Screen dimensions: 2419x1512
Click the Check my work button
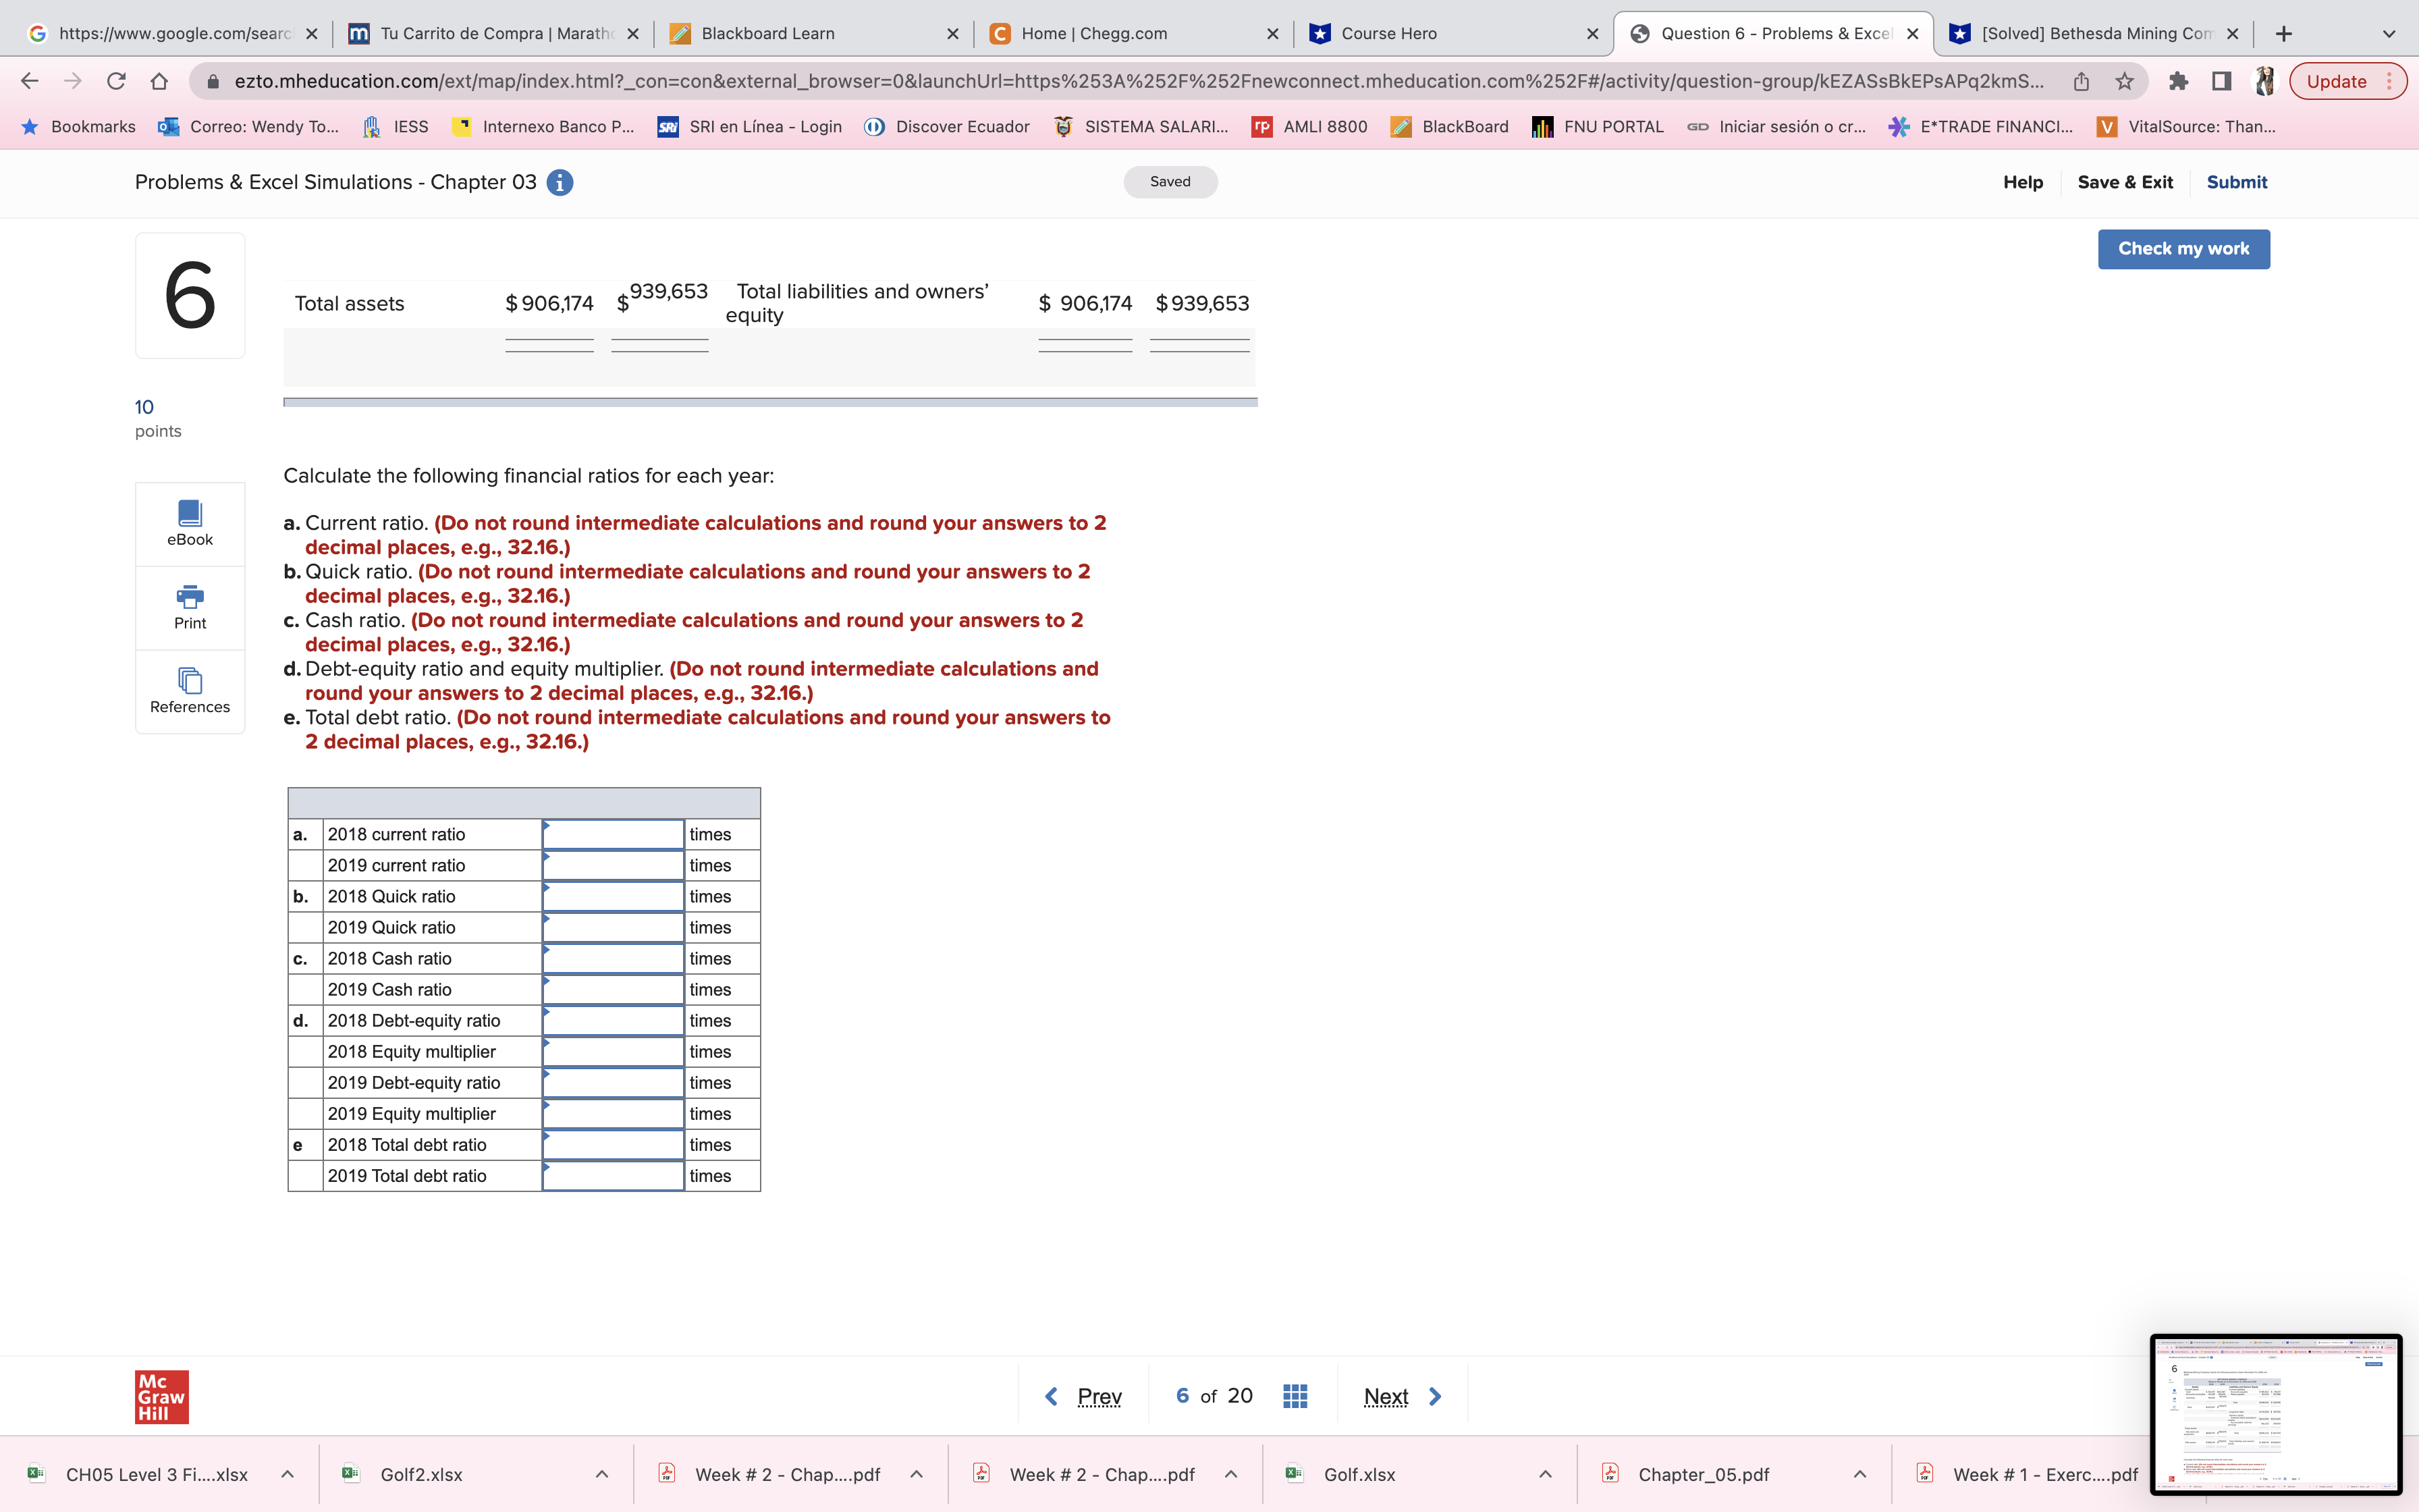tap(2183, 249)
